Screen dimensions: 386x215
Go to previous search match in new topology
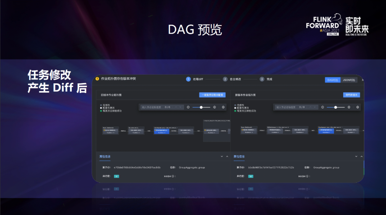(310, 107)
